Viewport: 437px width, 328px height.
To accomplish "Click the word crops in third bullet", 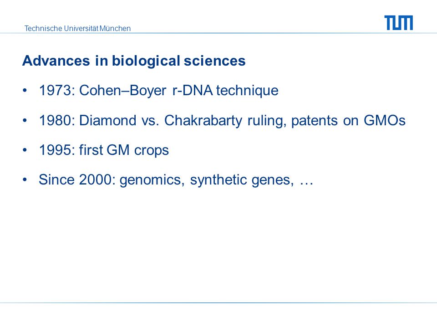I will coord(151,151).
